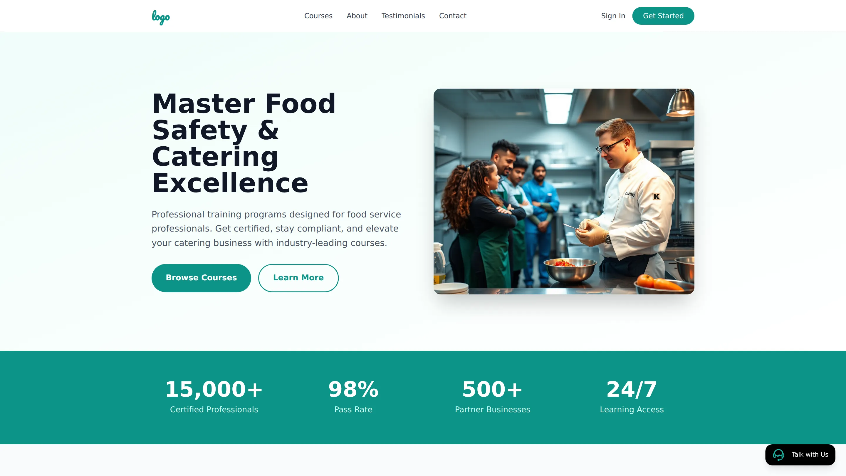Go to the About page link
The image size is (846, 476).
[357, 16]
